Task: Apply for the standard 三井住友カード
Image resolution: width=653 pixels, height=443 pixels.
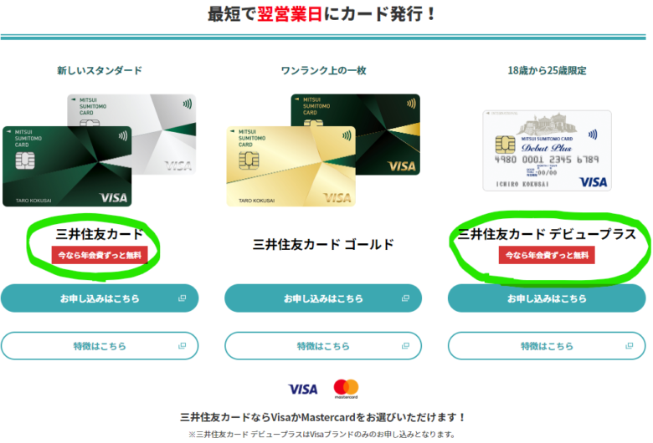Action: click(100, 298)
